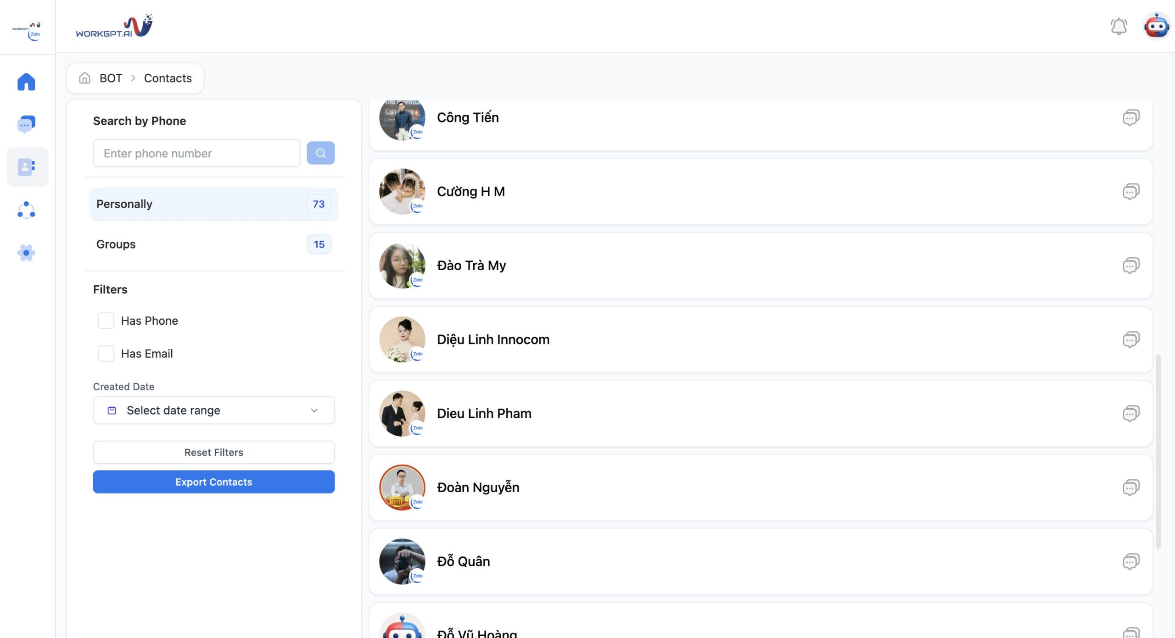Start a chat with Đỗ Quân

coord(1130,561)
